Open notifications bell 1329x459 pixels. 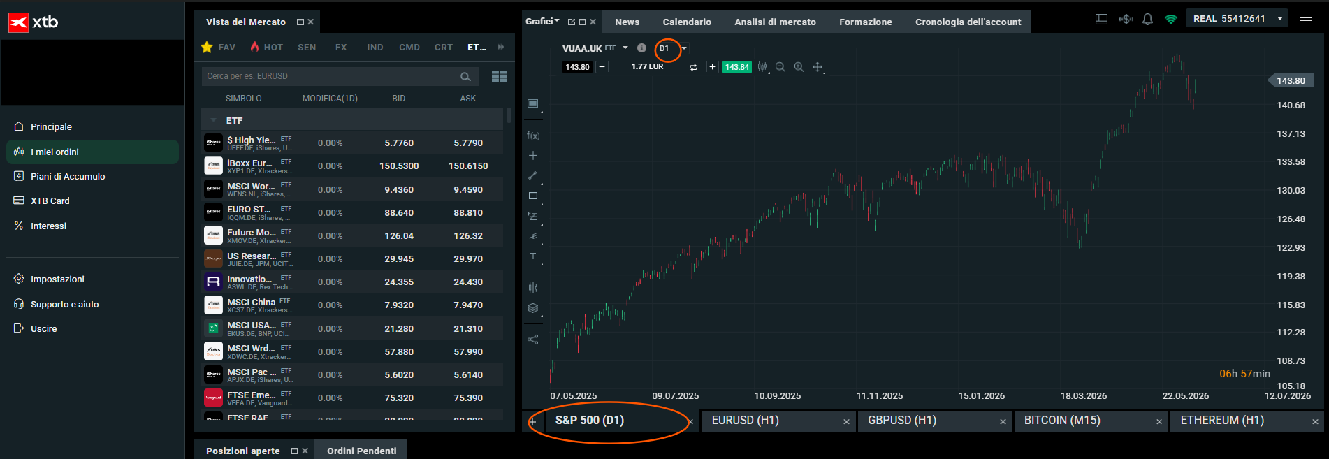click(x=1147, y=20)
